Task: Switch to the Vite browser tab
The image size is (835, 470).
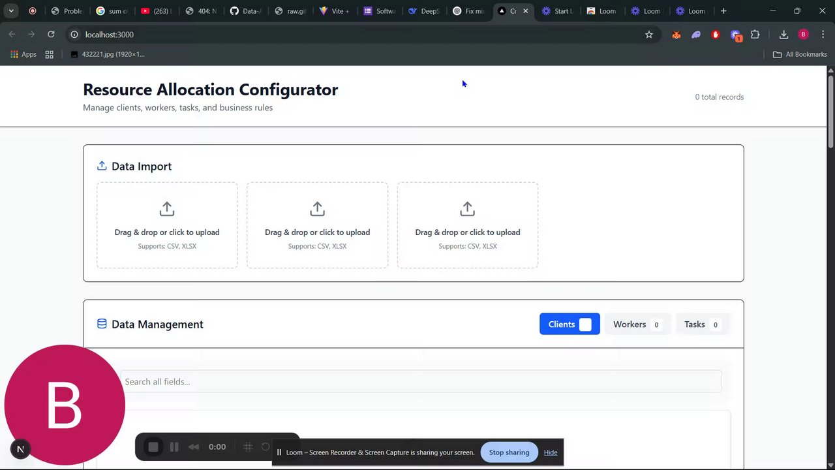Action: 335,11
